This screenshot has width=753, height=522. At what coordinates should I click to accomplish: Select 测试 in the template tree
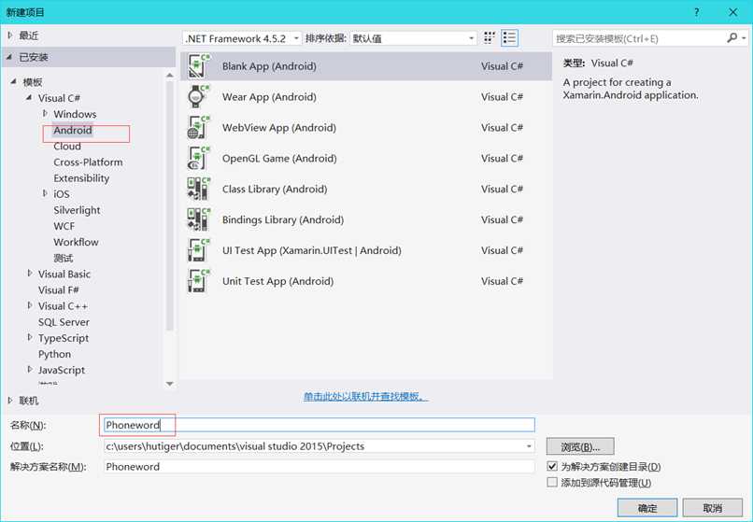click(x=63, y=258)
